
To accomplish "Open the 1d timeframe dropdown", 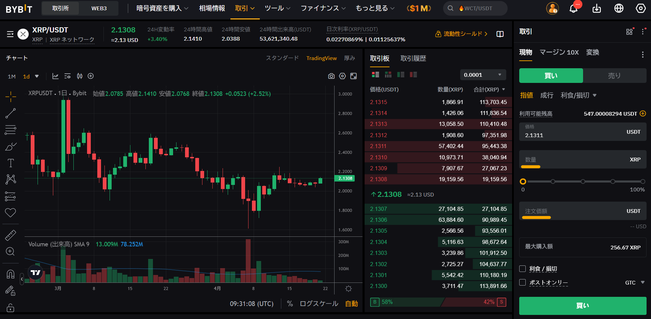I will [31, 76].
